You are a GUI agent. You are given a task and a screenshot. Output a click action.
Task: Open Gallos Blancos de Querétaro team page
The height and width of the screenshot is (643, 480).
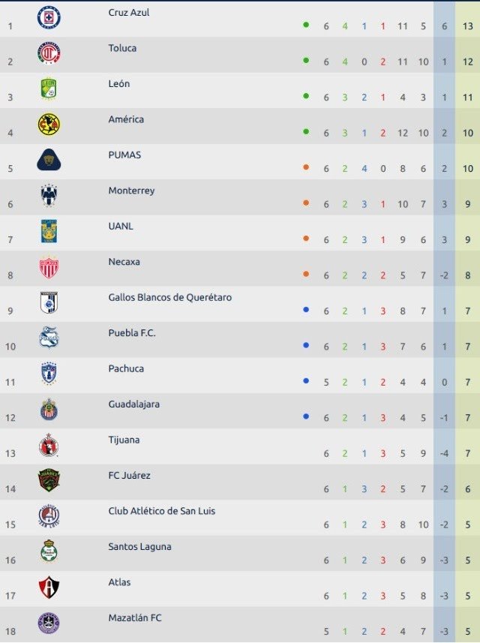click(169, 297)
